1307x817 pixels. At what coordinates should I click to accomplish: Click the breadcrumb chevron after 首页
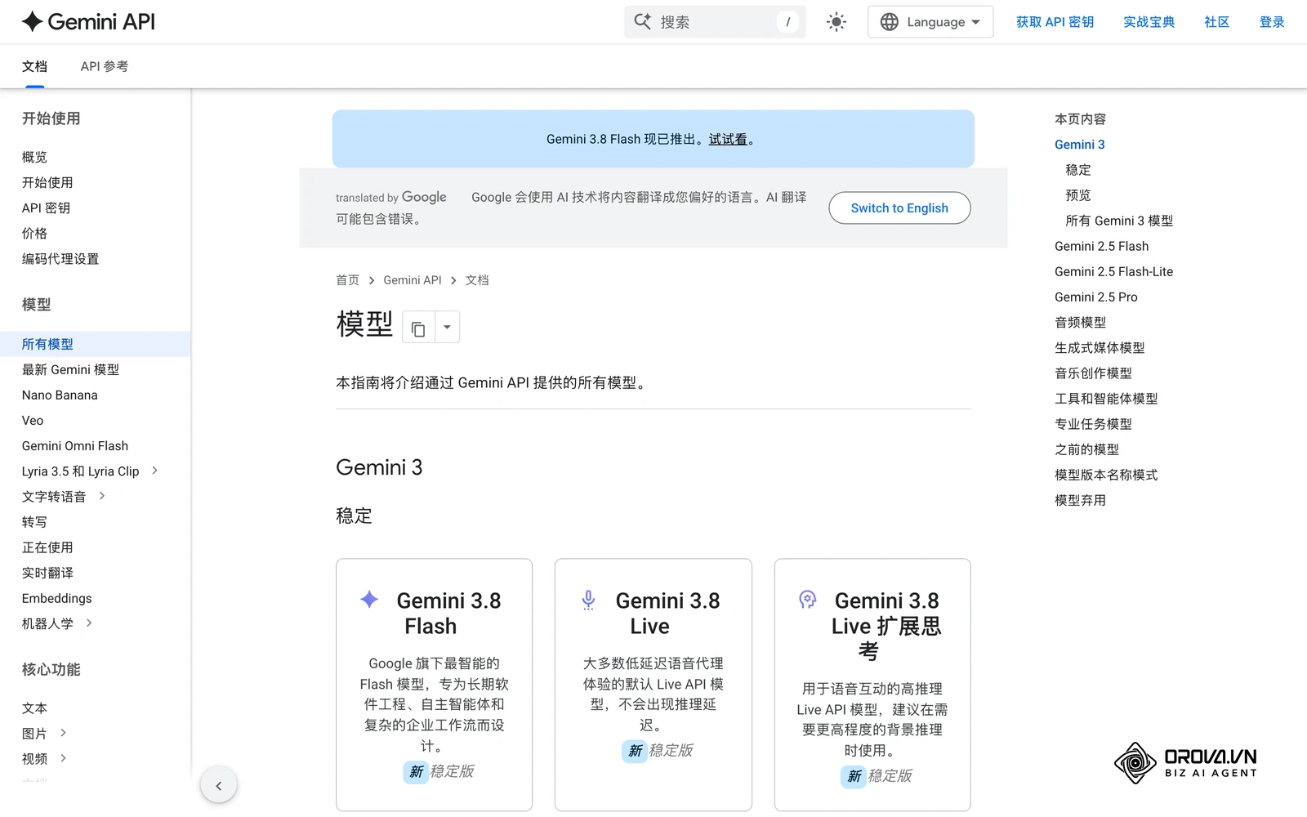372,280
